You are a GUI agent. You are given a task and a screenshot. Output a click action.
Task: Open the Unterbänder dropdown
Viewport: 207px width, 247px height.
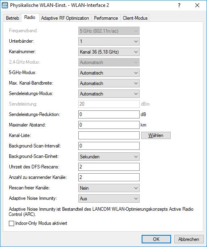pos(109,42)
